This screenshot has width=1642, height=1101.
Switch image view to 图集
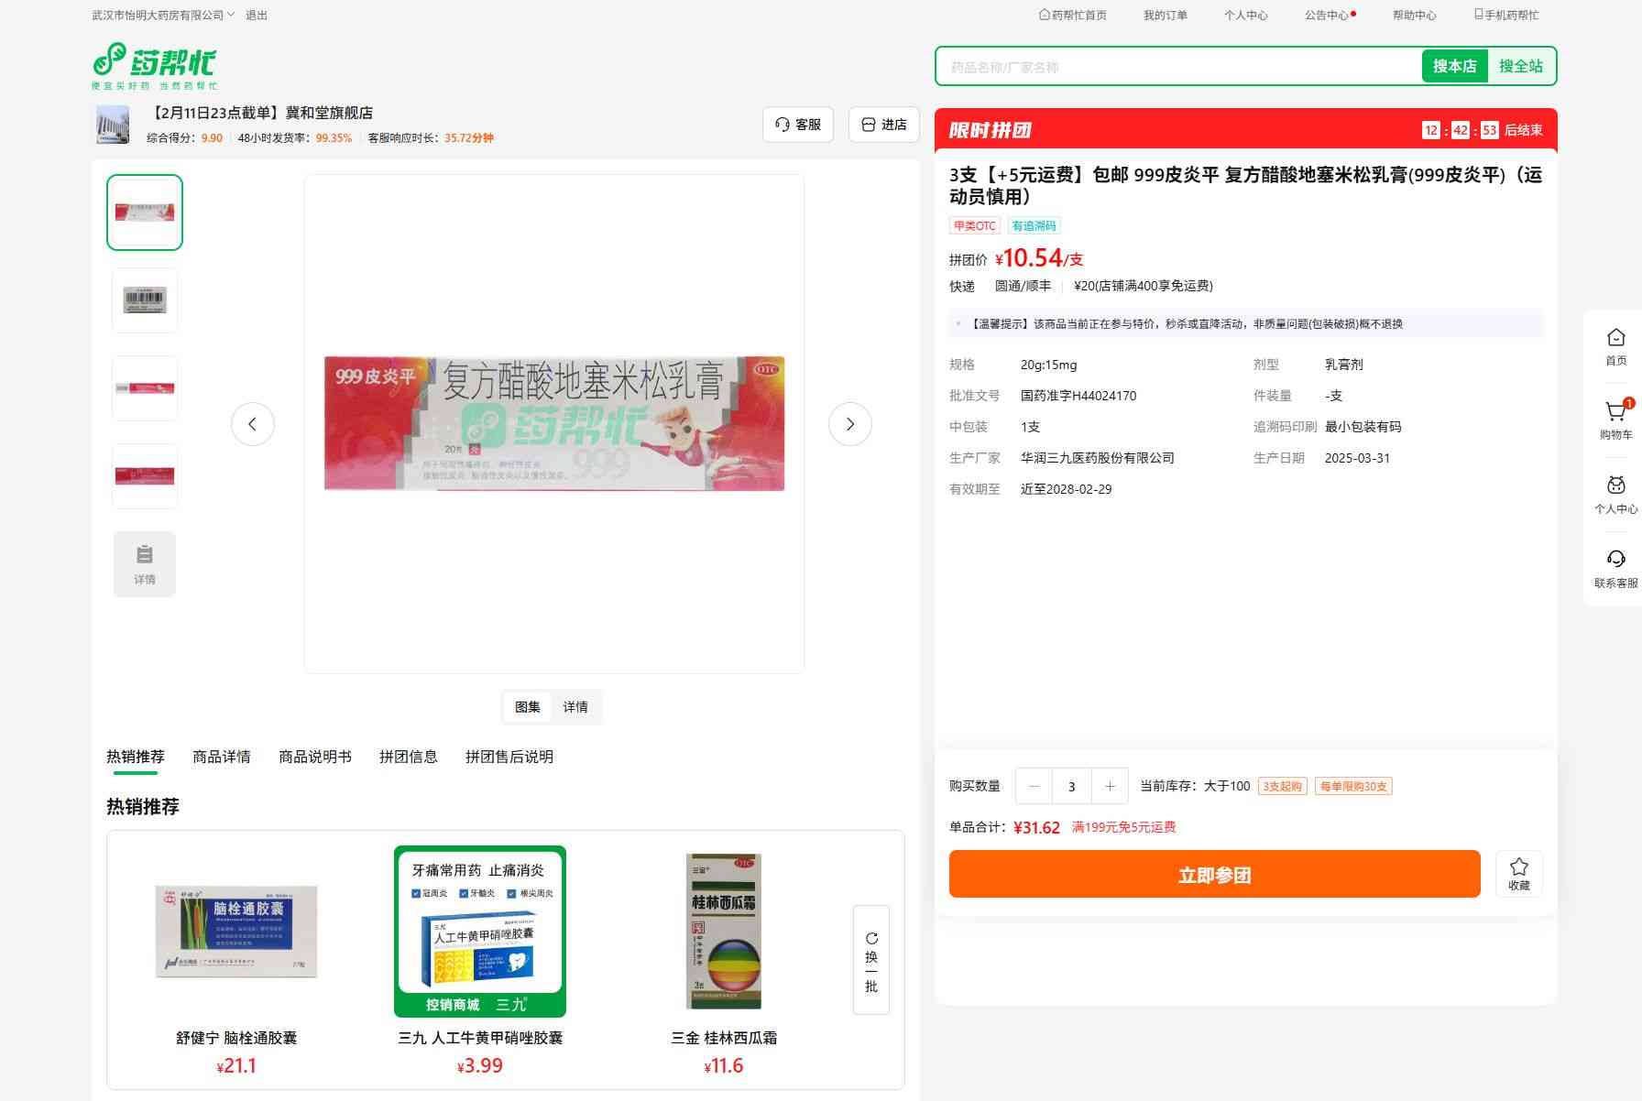tap(528, 707)
